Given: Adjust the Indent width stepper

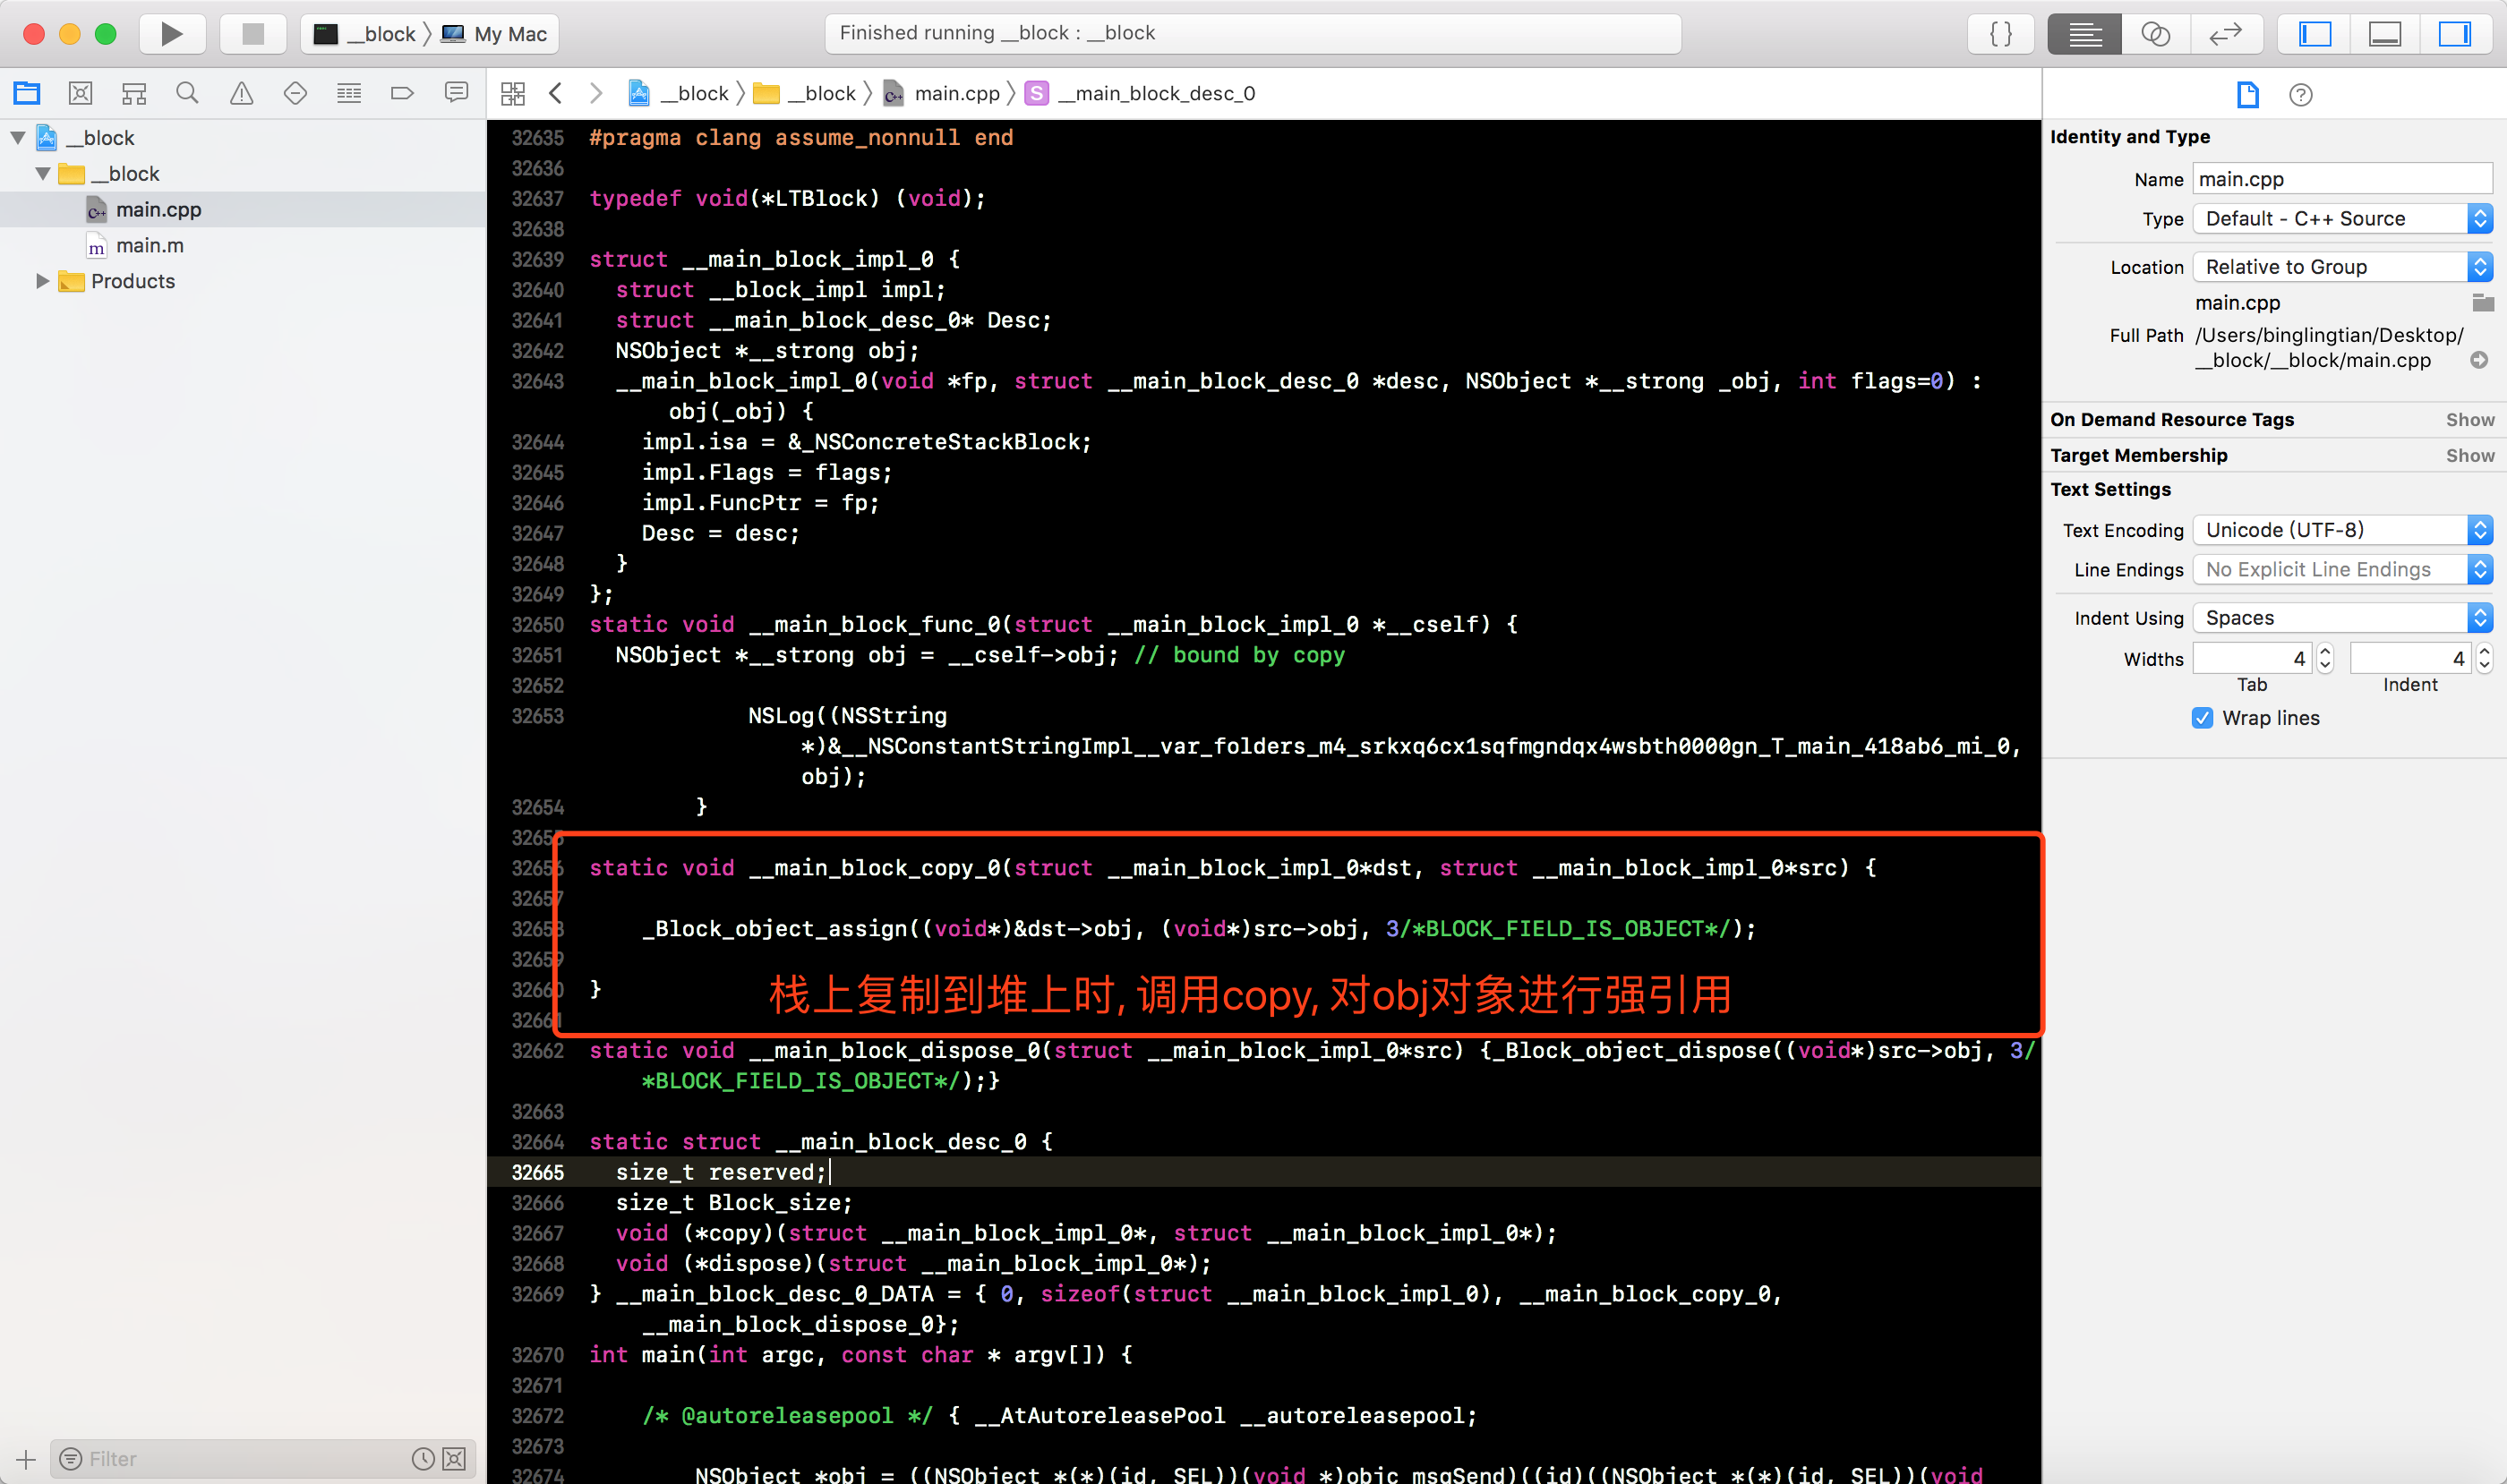Looking at the screenshot, I should point(2484,658).
